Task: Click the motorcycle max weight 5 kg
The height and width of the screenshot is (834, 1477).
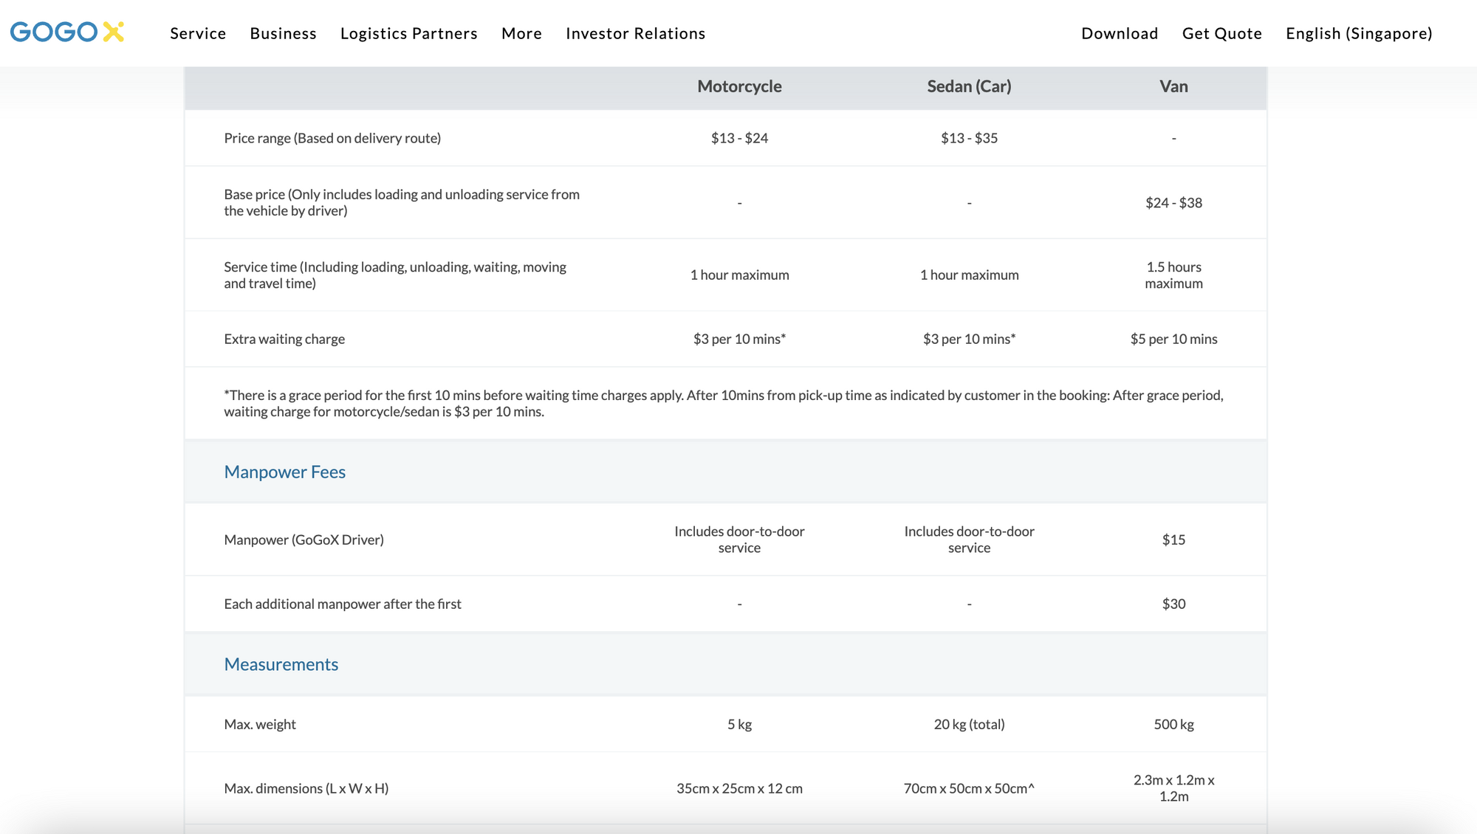Action: tap(739, 724)
